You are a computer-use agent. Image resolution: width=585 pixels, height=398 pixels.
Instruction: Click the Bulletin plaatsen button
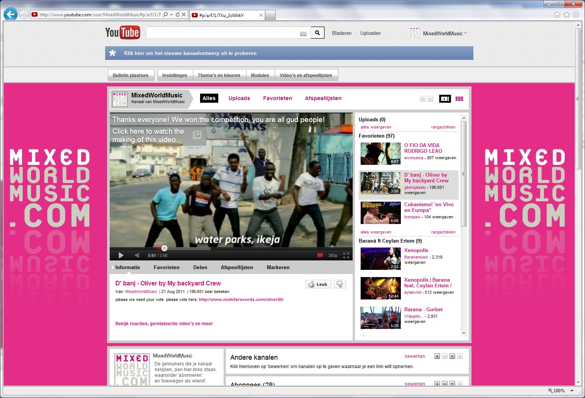point(131,75)
